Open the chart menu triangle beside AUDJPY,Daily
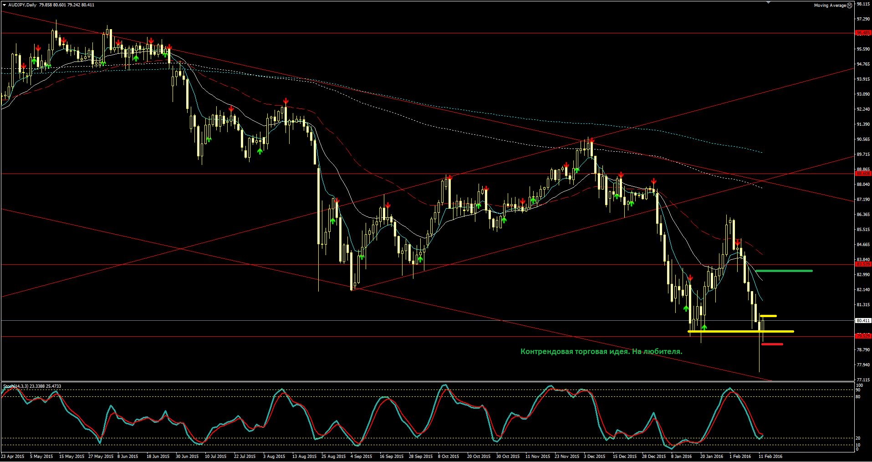The width and height of the screenshot is (872, 462). pyautogui.click(x=4, y=5)
